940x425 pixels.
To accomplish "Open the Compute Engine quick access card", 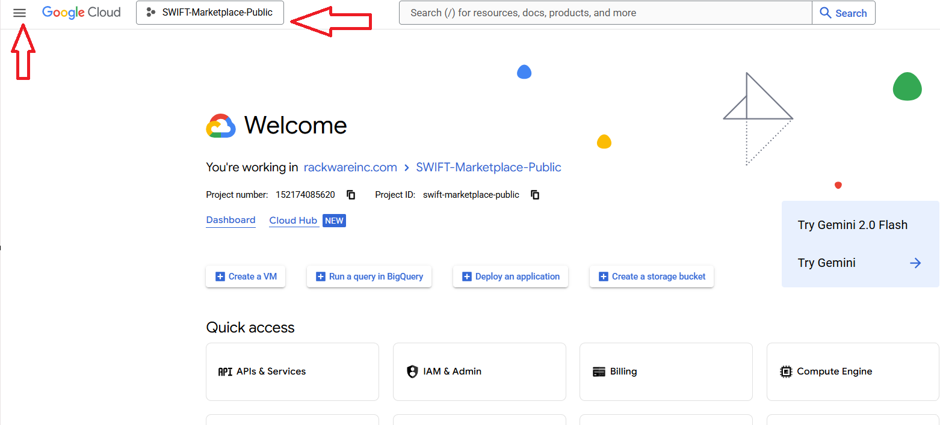I will 853,371.
